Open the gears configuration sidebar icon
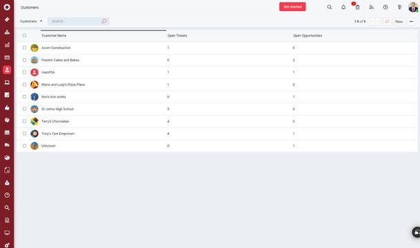 (7, 245)
